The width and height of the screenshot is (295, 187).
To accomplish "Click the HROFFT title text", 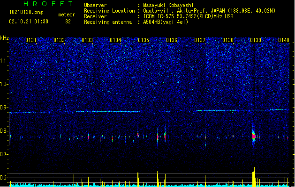I will pyautogui.click(x=48, y=4).
